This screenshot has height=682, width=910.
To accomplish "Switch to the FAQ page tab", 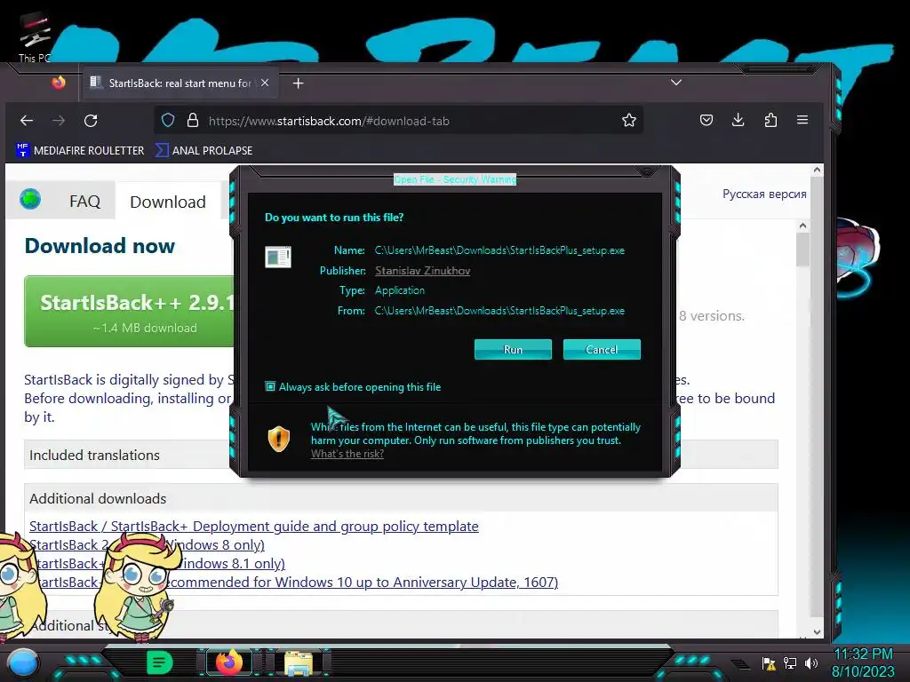I will [x=84, y=202].
